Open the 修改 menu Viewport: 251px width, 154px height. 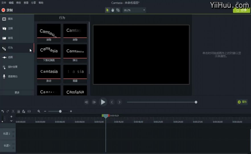[x=18, y=3]
